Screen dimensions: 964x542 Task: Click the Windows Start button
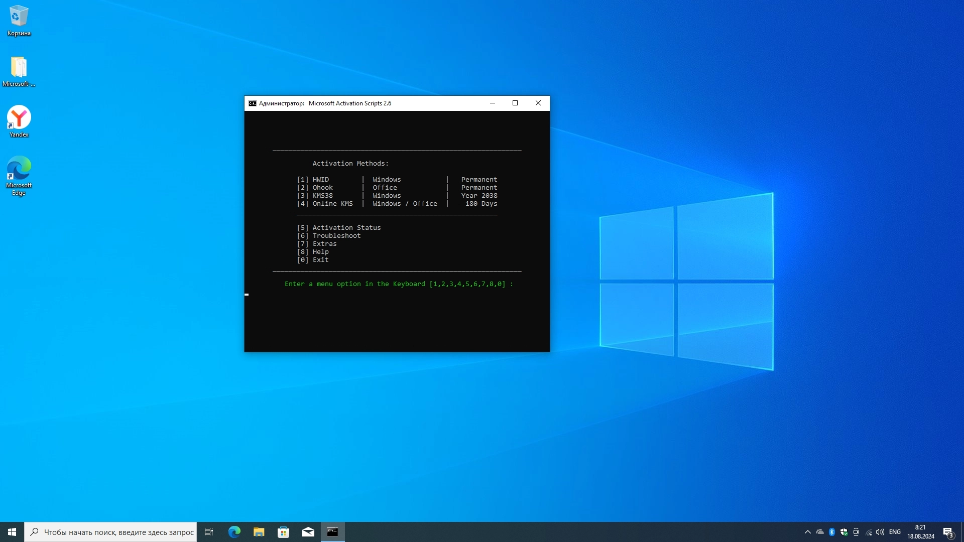coord(12,532)
